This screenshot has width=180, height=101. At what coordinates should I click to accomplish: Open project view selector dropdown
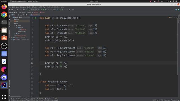click(14, 15)
